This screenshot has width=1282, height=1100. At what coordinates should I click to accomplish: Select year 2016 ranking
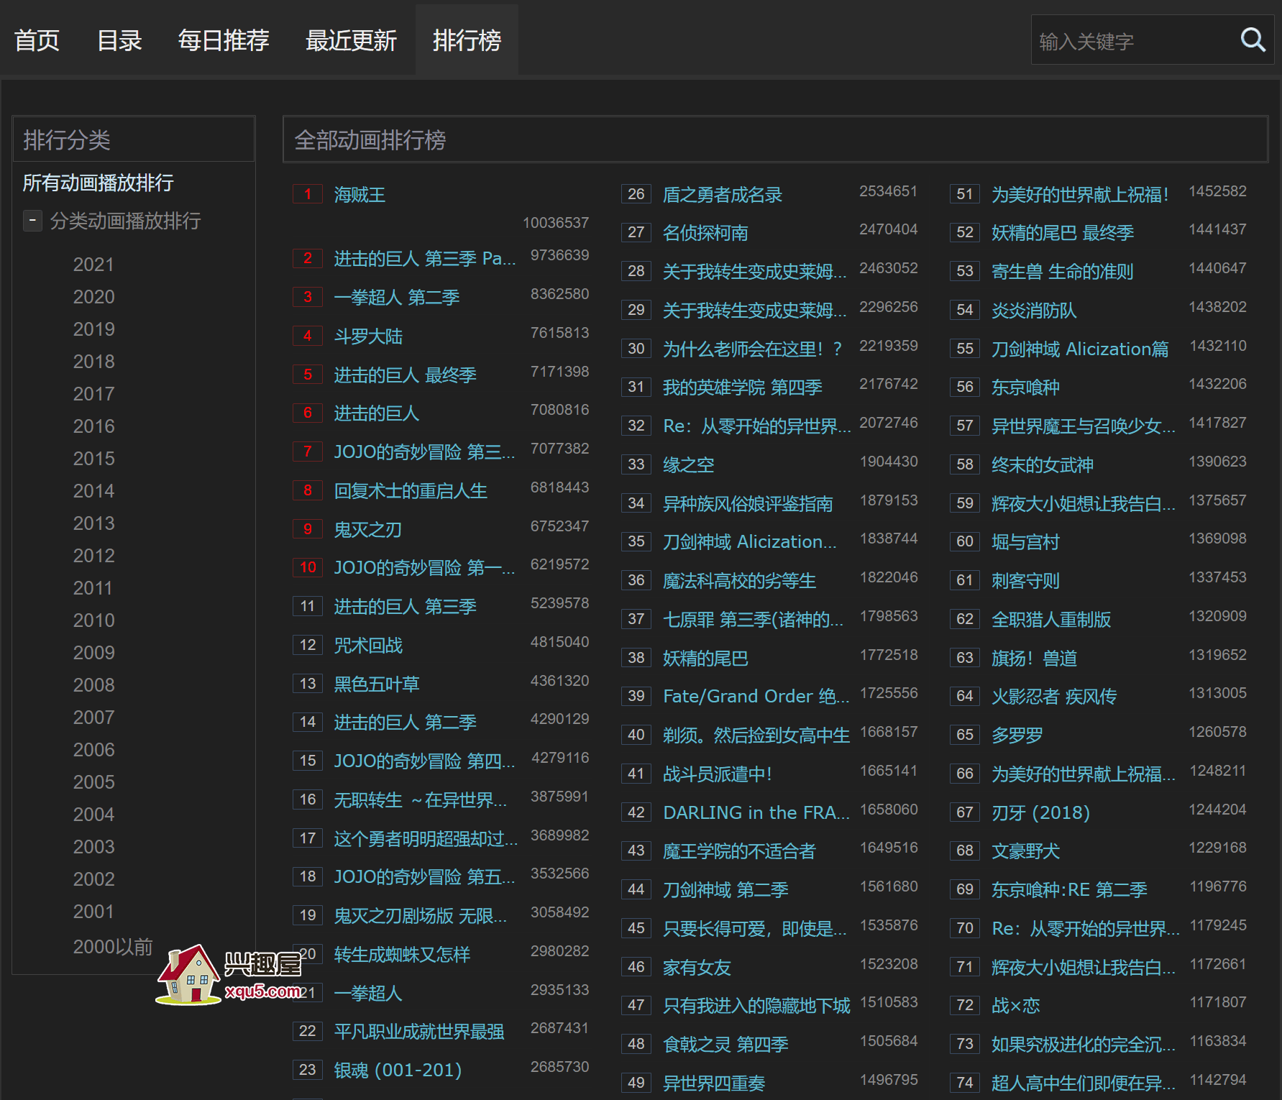click(x=93, y=426)
